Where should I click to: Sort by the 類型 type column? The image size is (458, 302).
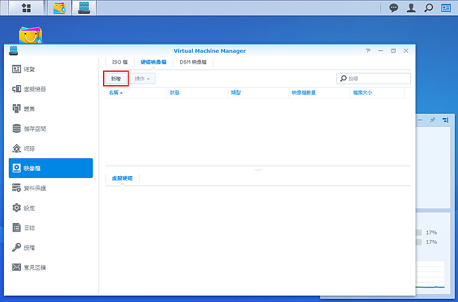click(258, 93)
